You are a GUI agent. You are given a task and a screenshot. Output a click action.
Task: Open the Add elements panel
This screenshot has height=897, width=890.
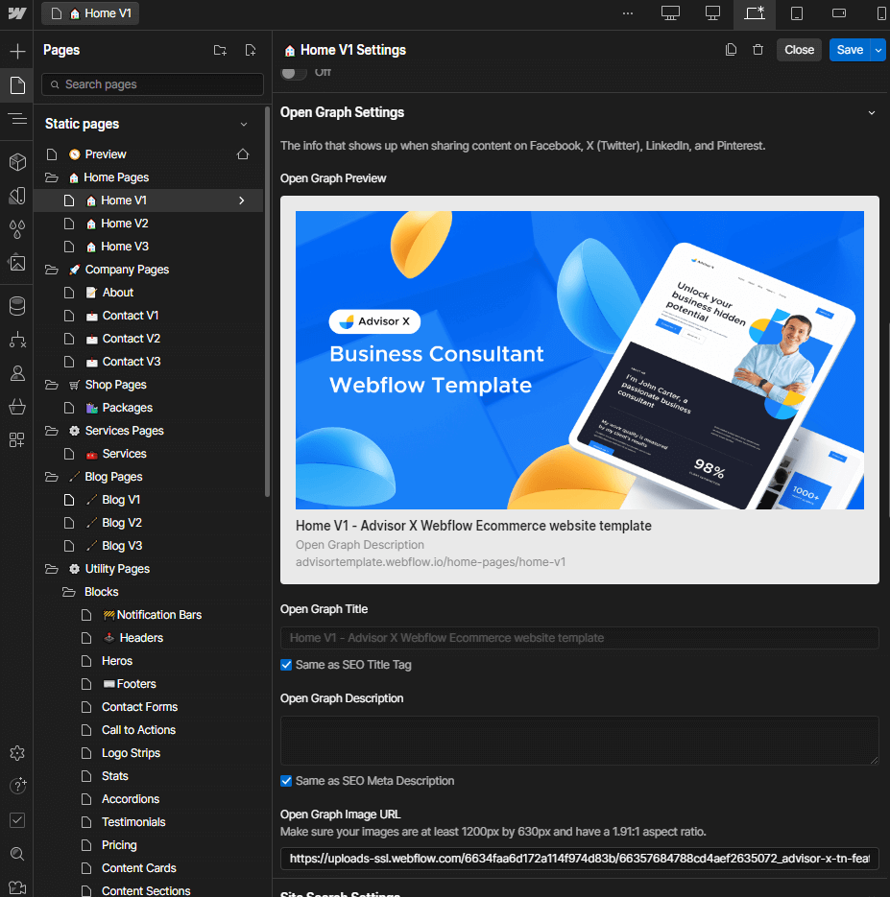click(x=17, y=52)
